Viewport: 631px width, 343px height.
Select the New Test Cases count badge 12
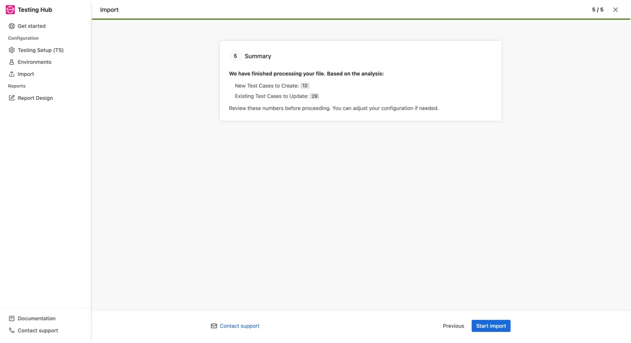tap(305, 85)
